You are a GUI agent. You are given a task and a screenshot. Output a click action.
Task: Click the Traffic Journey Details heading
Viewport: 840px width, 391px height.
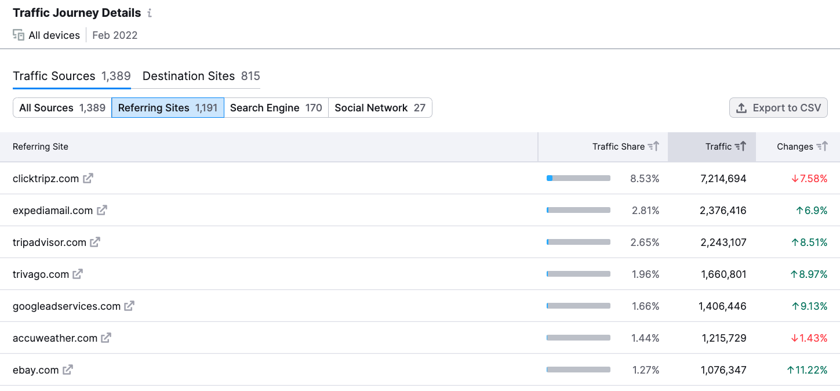pyautogui.click(x=77, y=13)
